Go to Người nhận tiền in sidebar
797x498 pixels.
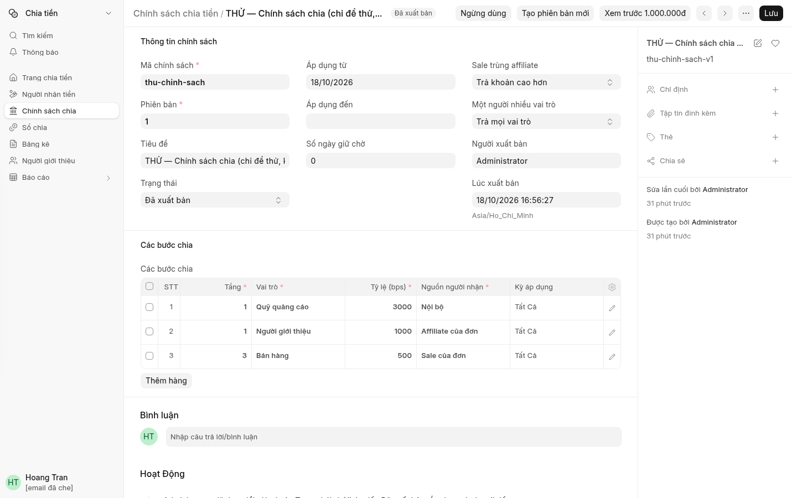point(61,95)
